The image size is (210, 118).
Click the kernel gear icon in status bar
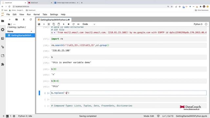click(x=14, y=116)
